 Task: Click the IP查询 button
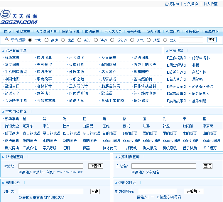tap(96, 166)
